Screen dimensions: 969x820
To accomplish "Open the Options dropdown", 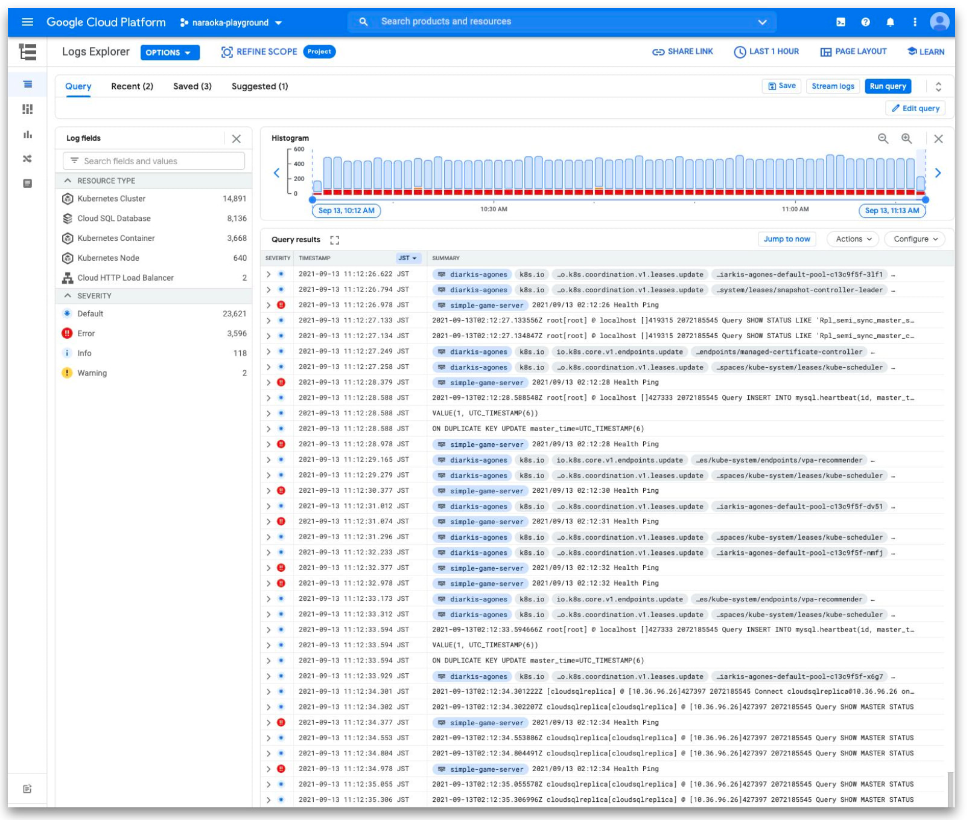I will coord(170,53).
